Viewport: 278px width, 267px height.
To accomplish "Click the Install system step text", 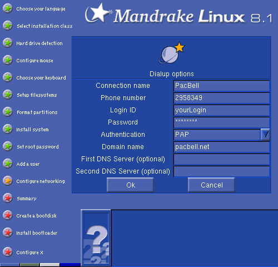I will pyautogui.click(x=32, y=130).
